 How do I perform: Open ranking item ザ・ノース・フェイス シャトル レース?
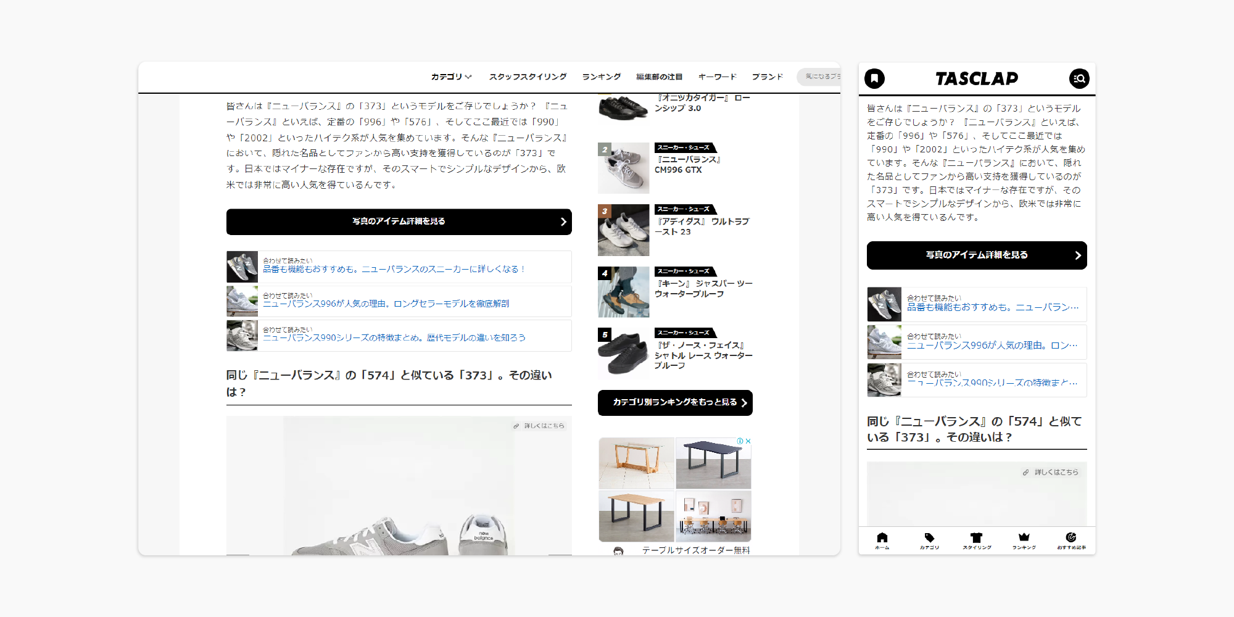click(703, 355)
